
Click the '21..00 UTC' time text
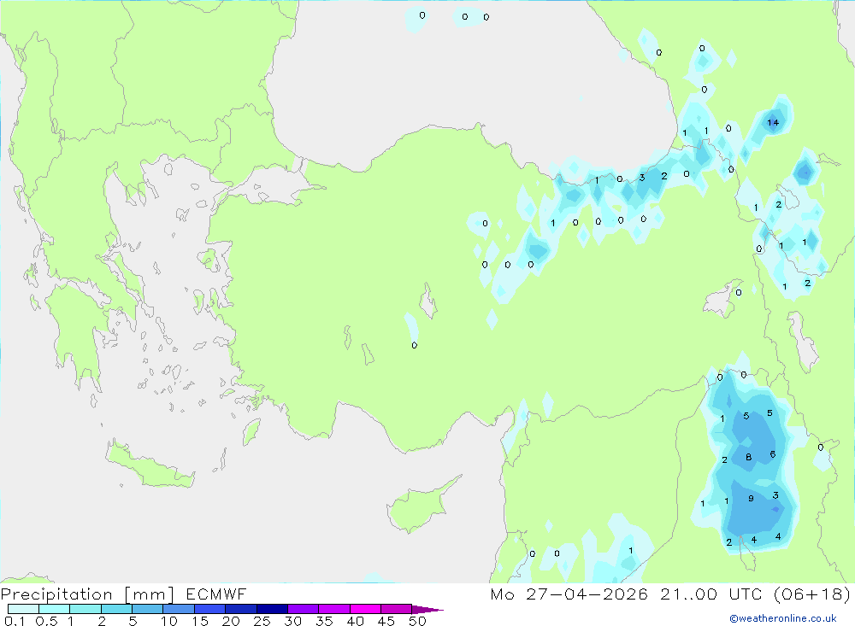coord(711,594)
